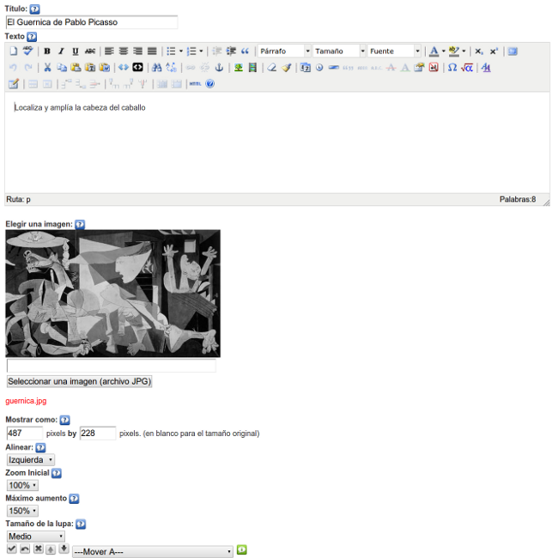Click the delete X icon at bottom
This screenshot has width=558, height=558.
point(38,549)
